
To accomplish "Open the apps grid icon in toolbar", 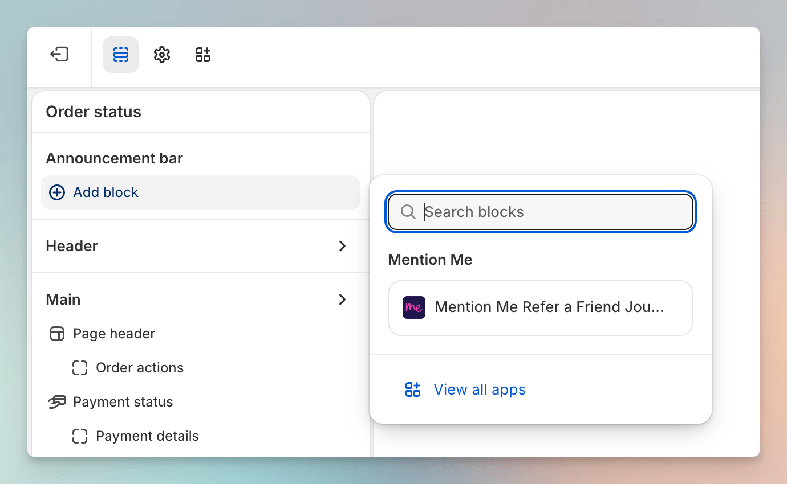I will (203, 55).
